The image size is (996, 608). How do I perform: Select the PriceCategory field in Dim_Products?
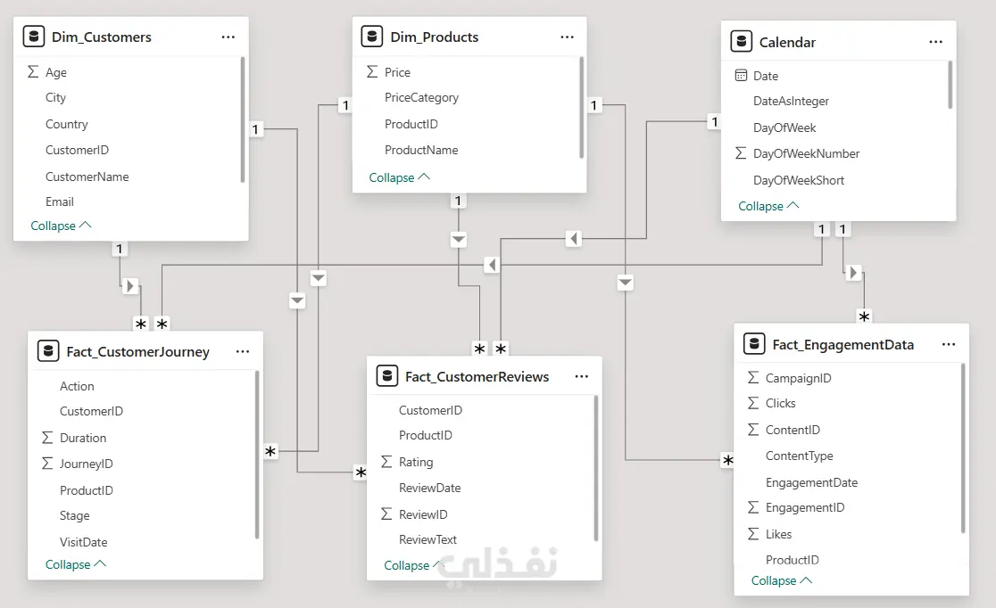(x=421, y=97)
